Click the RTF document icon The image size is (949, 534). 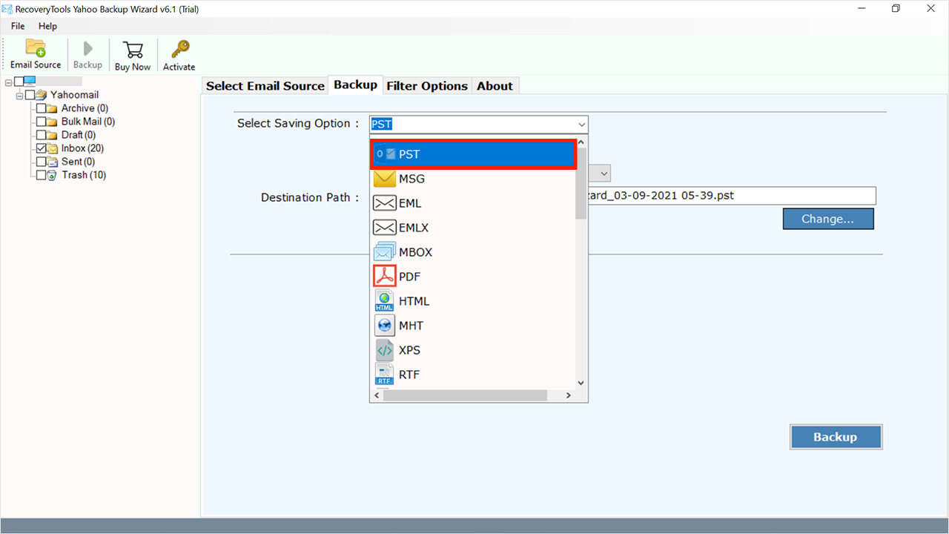pyautogui.click(x=385, y=375)
